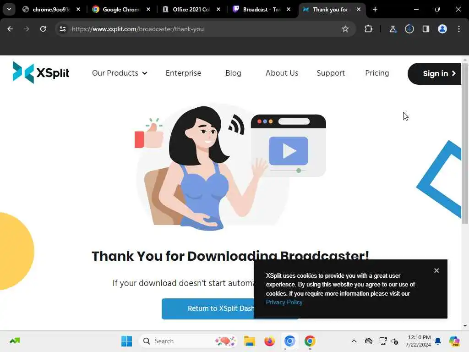This screenshot has height=352, width=469.
Task: Show hidden system tray icons
Action: click(354, 341)
